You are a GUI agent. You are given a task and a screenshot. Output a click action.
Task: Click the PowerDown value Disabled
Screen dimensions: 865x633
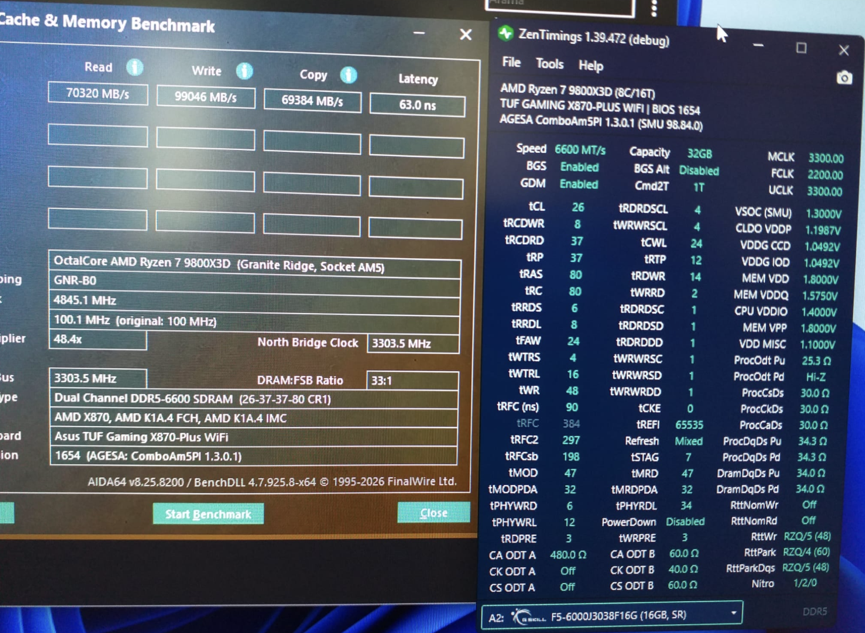pos(685,522)
